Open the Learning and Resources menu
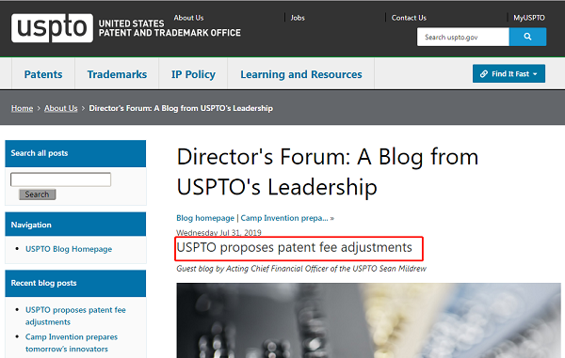This screenshot has height=358, width=565. (x=301, y=74)
